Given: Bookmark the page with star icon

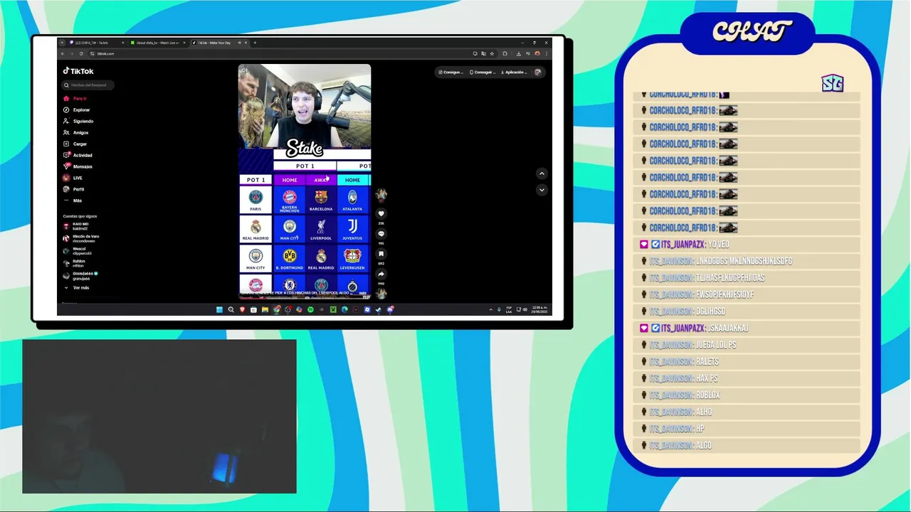Looking at the screenshot, I should point(492,53).
